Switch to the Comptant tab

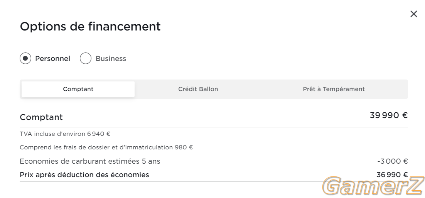click(78, 89)
